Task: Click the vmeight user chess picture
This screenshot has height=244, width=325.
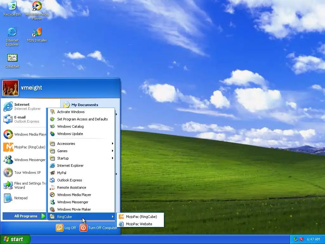Action: (x=10, y=88)
